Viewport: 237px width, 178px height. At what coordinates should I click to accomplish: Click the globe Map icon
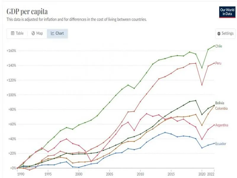(33, 34)
